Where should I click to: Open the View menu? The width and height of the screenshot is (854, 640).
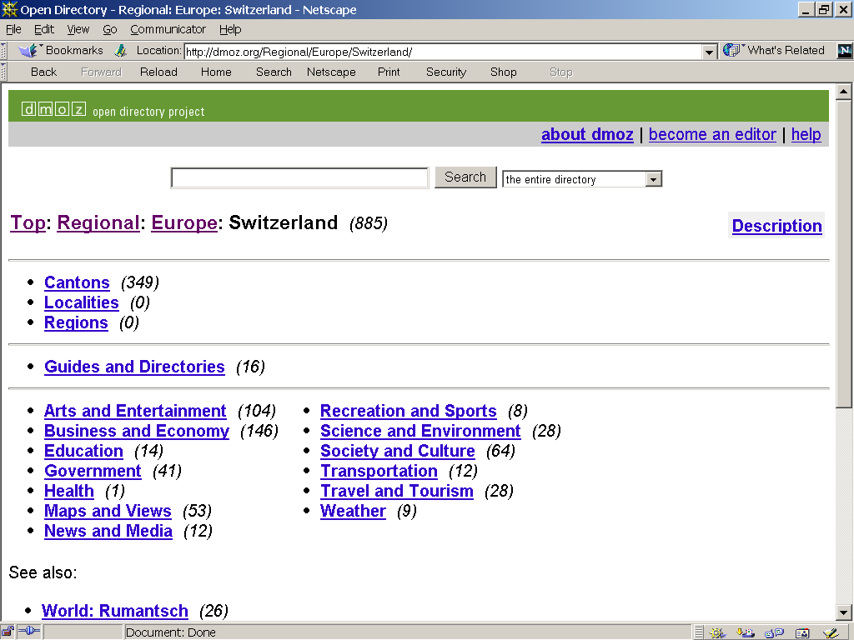[78, 29]
